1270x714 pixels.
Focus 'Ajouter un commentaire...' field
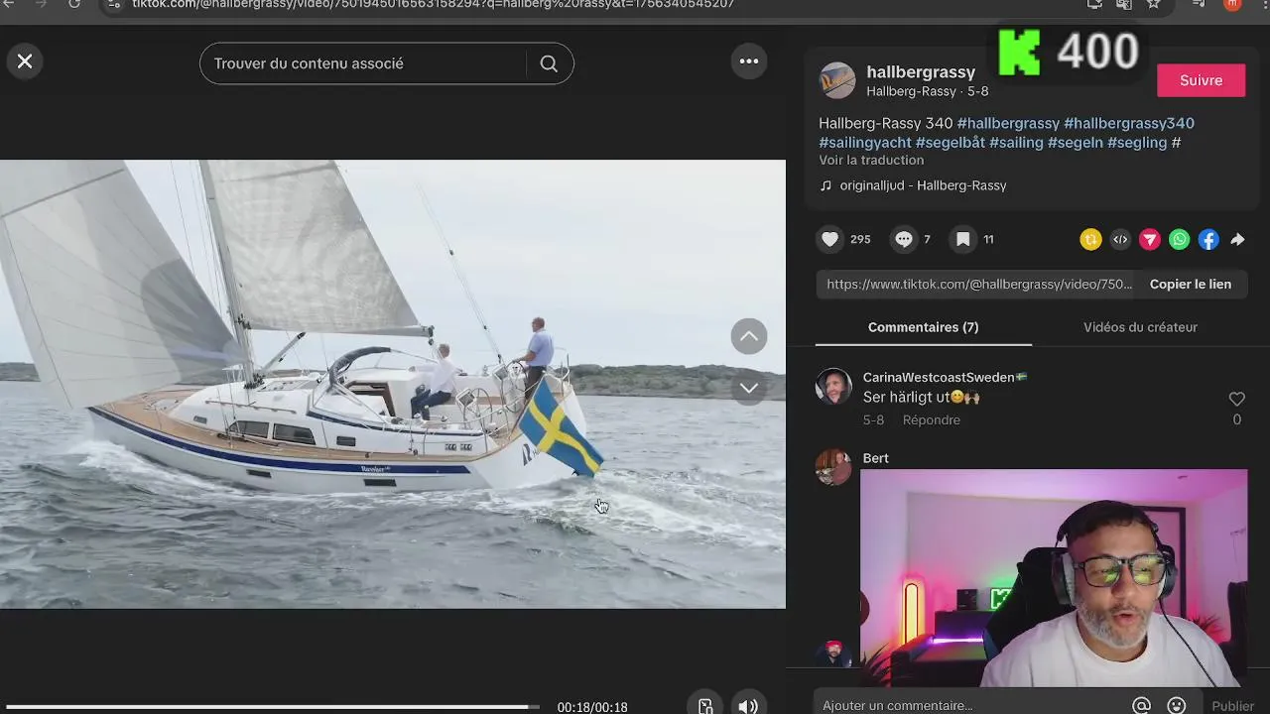972,705
